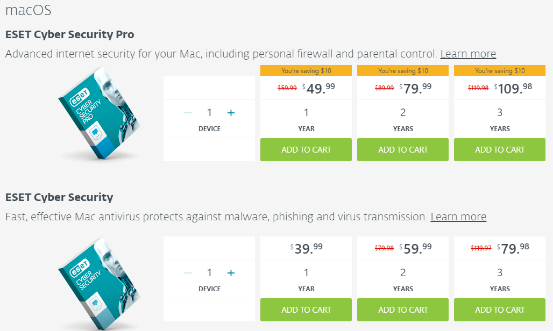This screenshot has width=553, height=331.
Task: Decrease device count for ESET Cyber Security
Action: pyautogui.click(x=188, y=273)
